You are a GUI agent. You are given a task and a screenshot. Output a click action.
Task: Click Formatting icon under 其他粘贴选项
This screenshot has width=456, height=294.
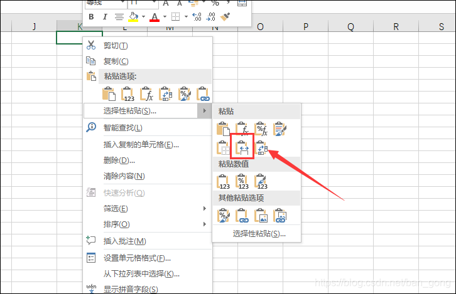223,216
